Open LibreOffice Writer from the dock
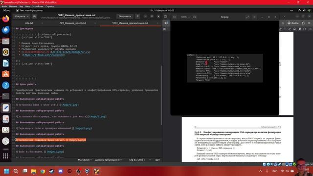 [5, 63]
